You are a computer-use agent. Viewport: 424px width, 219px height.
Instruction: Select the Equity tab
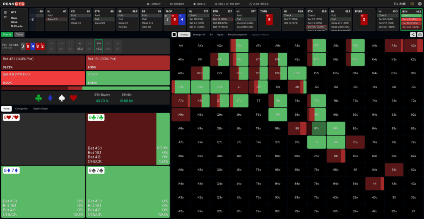[x=220, y=35]
